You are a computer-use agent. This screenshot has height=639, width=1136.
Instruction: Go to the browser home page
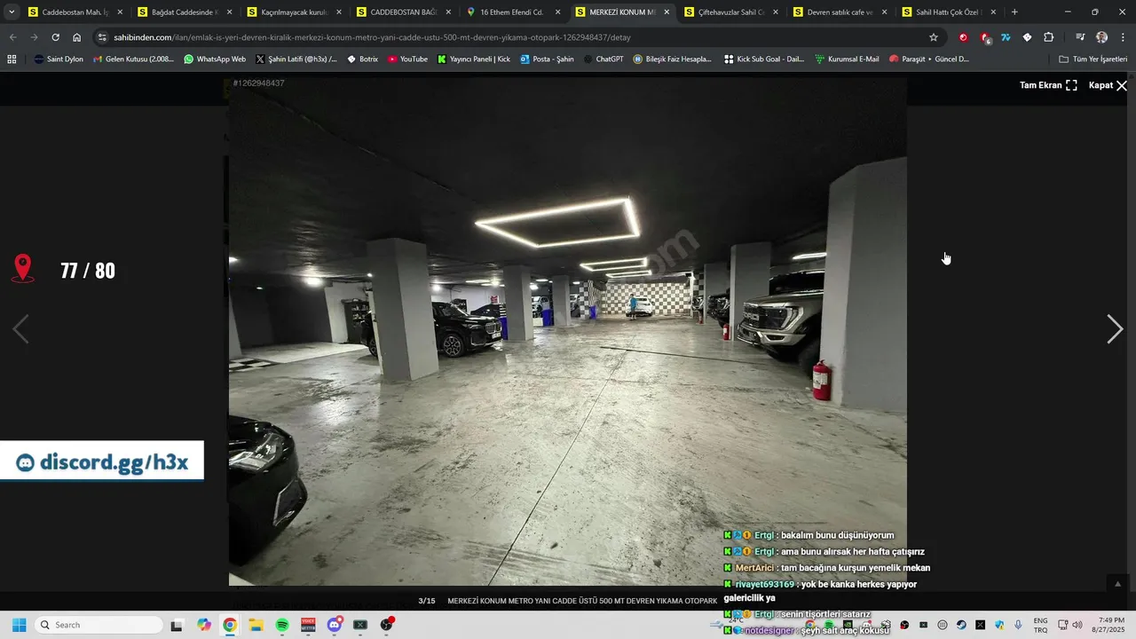point(76,37)
